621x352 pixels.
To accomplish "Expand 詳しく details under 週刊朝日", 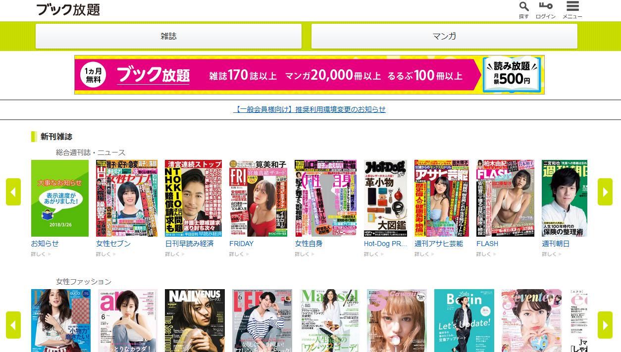I will [552, 254].
